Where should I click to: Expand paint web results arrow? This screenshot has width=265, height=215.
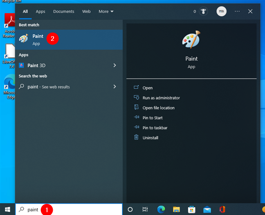pyautogui.click(x=115, y=86)
